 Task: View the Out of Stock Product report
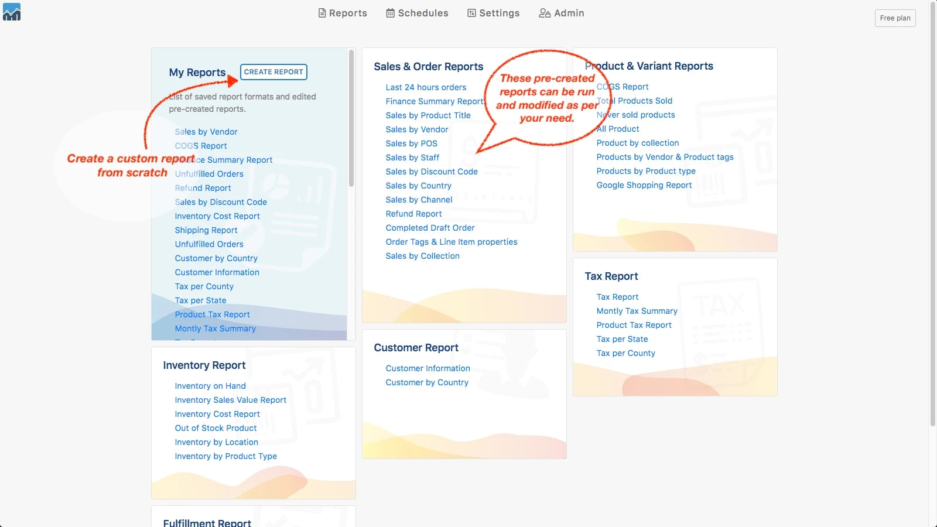coord(216,428)
